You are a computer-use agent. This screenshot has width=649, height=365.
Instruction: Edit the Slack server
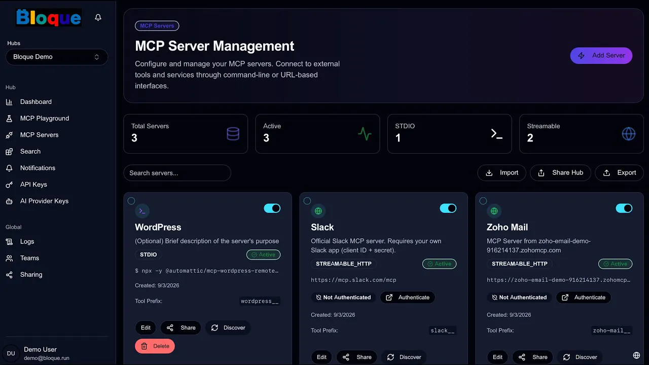pyautogui.click(x=321, y=357)
